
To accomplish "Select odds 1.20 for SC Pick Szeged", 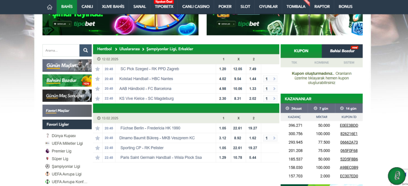I will pos(223,69).
